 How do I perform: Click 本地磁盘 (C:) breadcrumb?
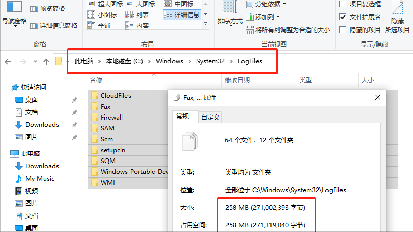(124, 61)
